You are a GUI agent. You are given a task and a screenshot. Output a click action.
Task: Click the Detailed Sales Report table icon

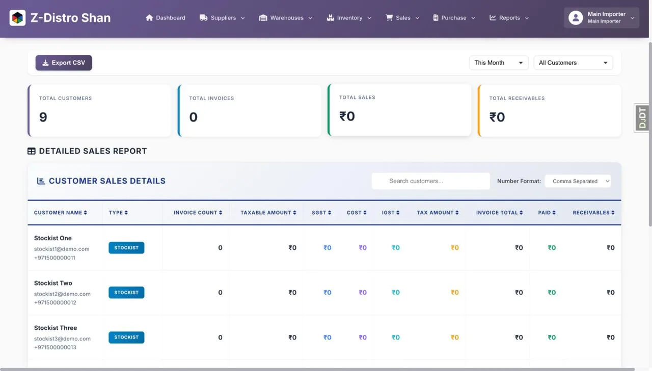(x=32, y=151)
